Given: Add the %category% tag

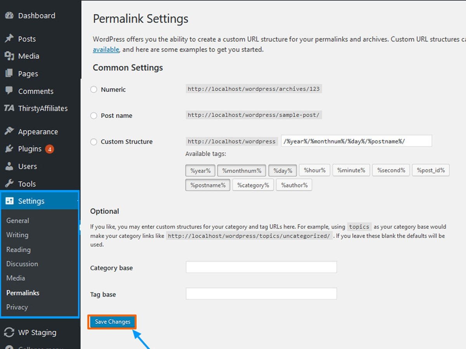Looking at the screenshot, I should click(x=253, y=185).
